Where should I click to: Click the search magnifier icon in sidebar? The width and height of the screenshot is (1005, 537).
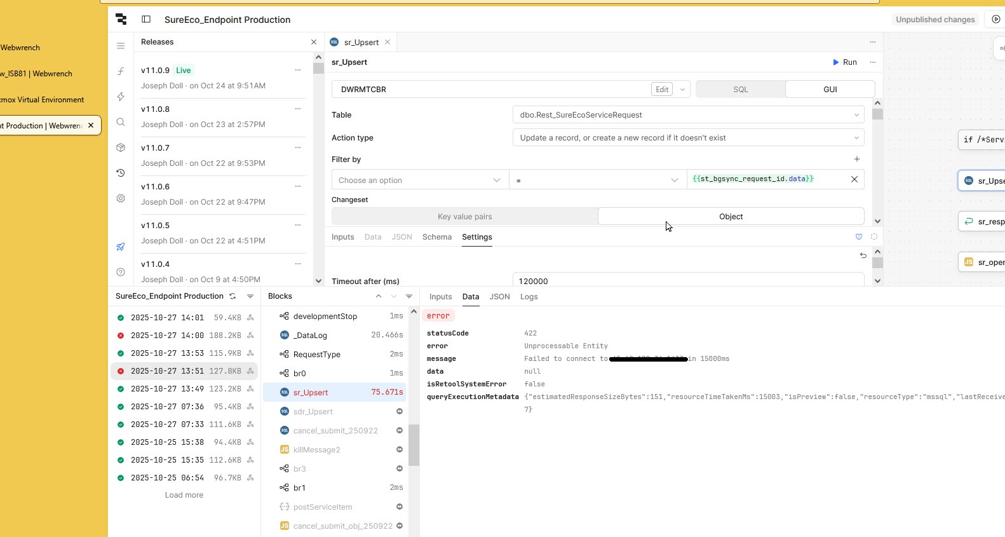(x=121, y=122)
